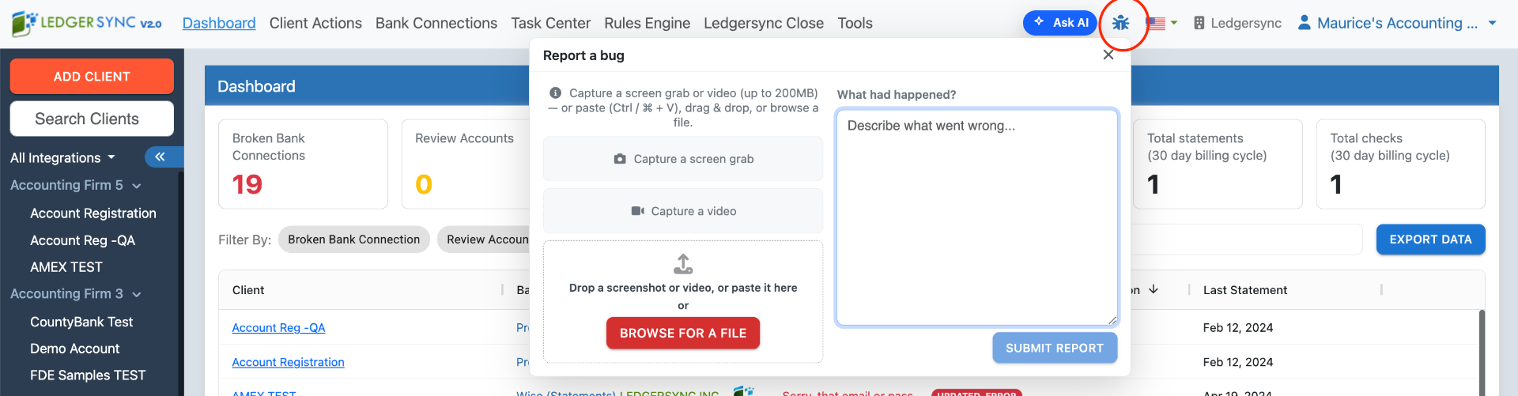Open the Bank Connections menu
Viewport: 1518px width, 396px height.
(x=436, y=23)
